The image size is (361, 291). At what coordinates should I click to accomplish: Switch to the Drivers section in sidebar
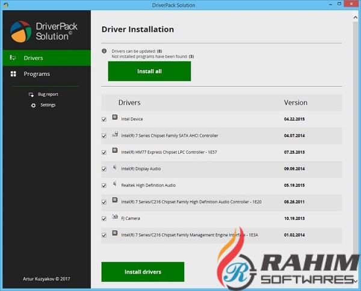coord(33,58)
